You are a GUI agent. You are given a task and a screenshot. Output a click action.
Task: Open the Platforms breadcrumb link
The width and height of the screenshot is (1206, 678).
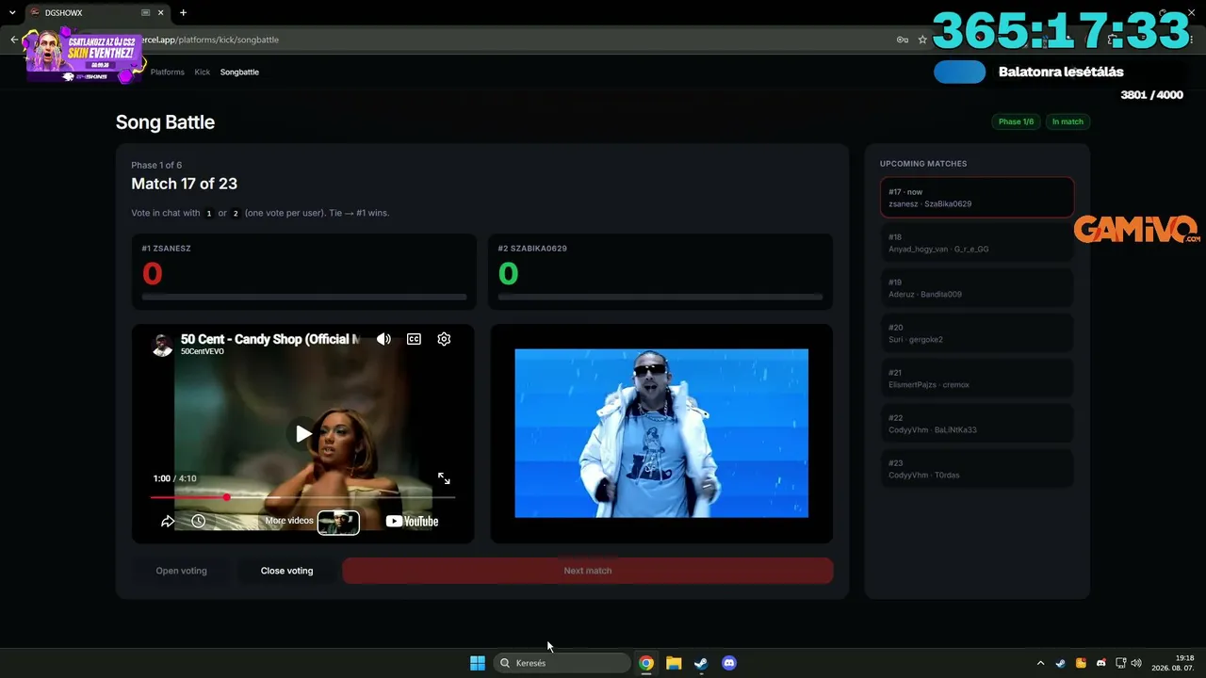(168, 72)
